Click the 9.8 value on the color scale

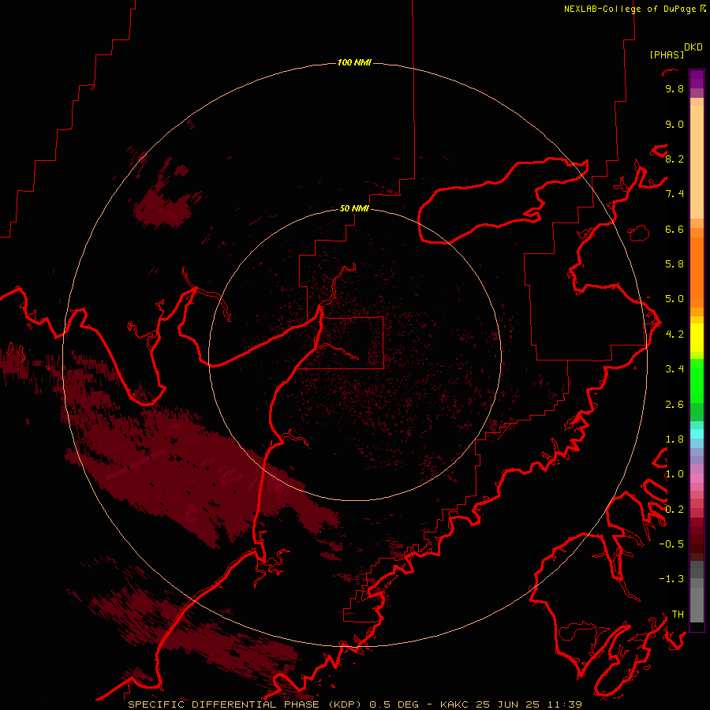pos(674,88)
